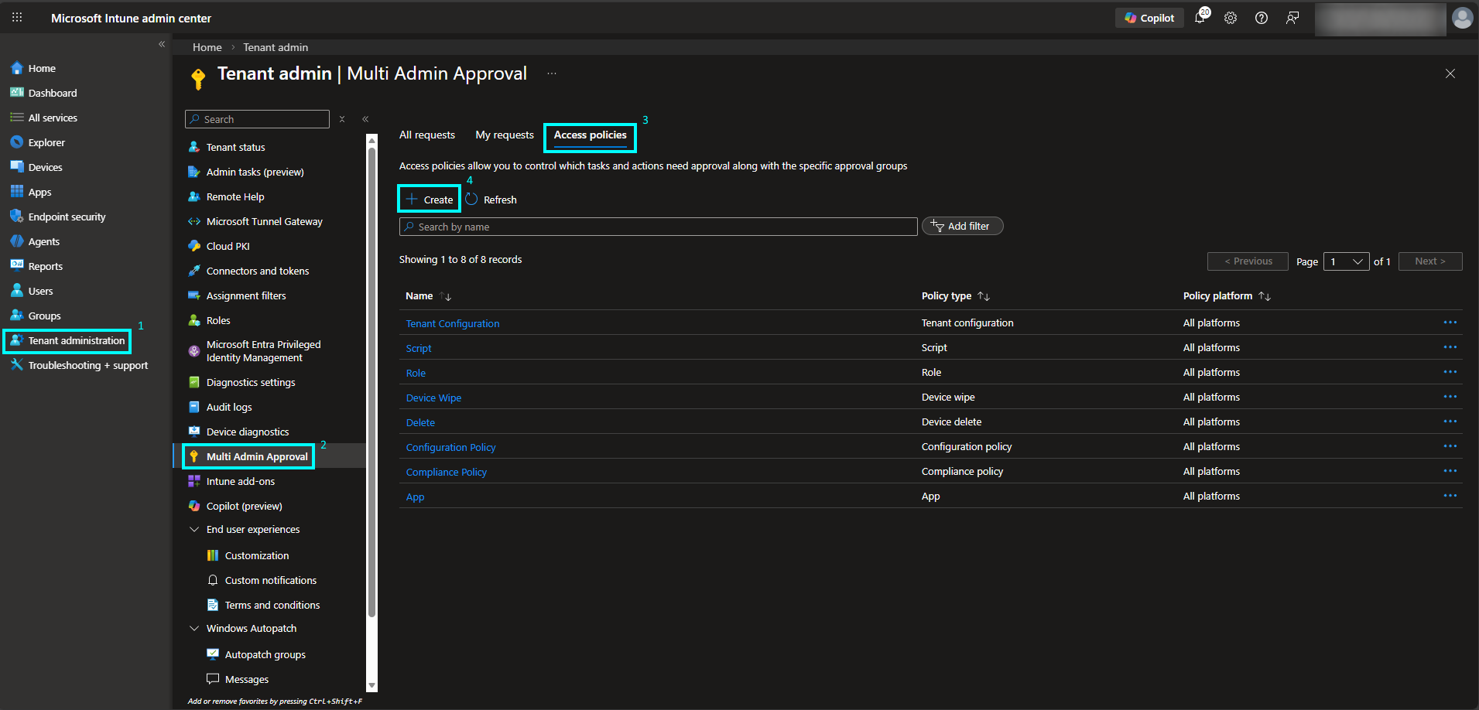Click the Devices icon in sidebar
1479x710 pixels.
coord(16,167)
